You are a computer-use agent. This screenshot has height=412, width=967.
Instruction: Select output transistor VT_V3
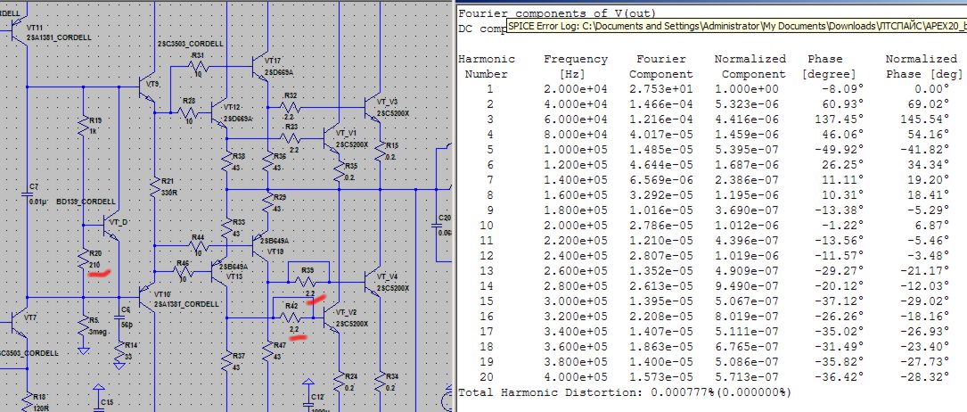pos(373,105)
